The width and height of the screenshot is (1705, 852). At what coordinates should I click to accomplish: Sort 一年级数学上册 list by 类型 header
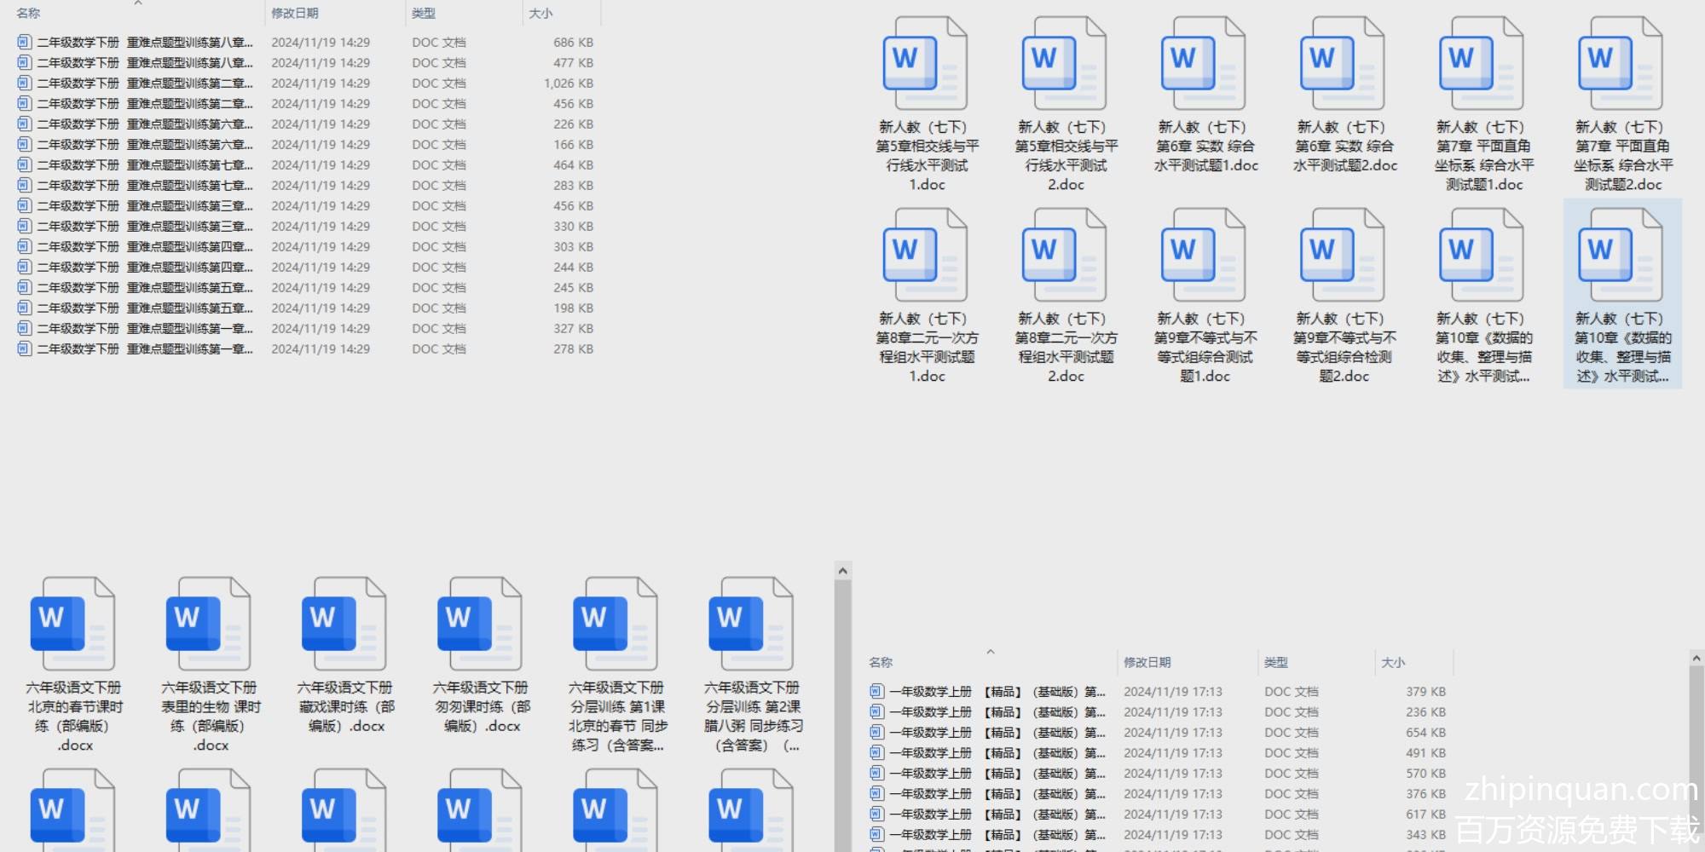(x=1276, y=662)
